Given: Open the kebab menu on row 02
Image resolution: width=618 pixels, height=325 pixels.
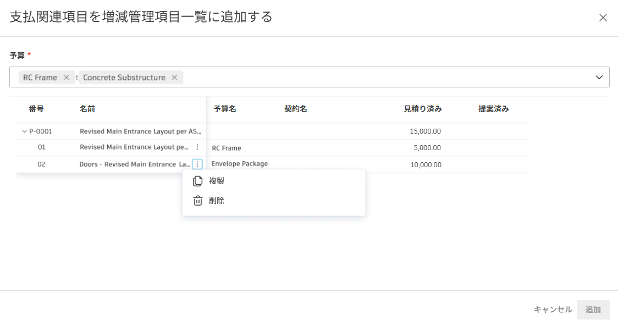Looking at the screenshot, I should coord(197,163).
